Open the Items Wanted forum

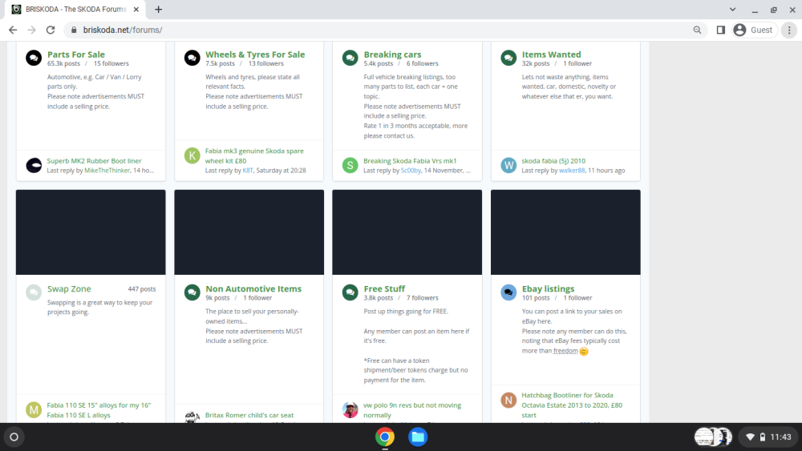point(552,54)
